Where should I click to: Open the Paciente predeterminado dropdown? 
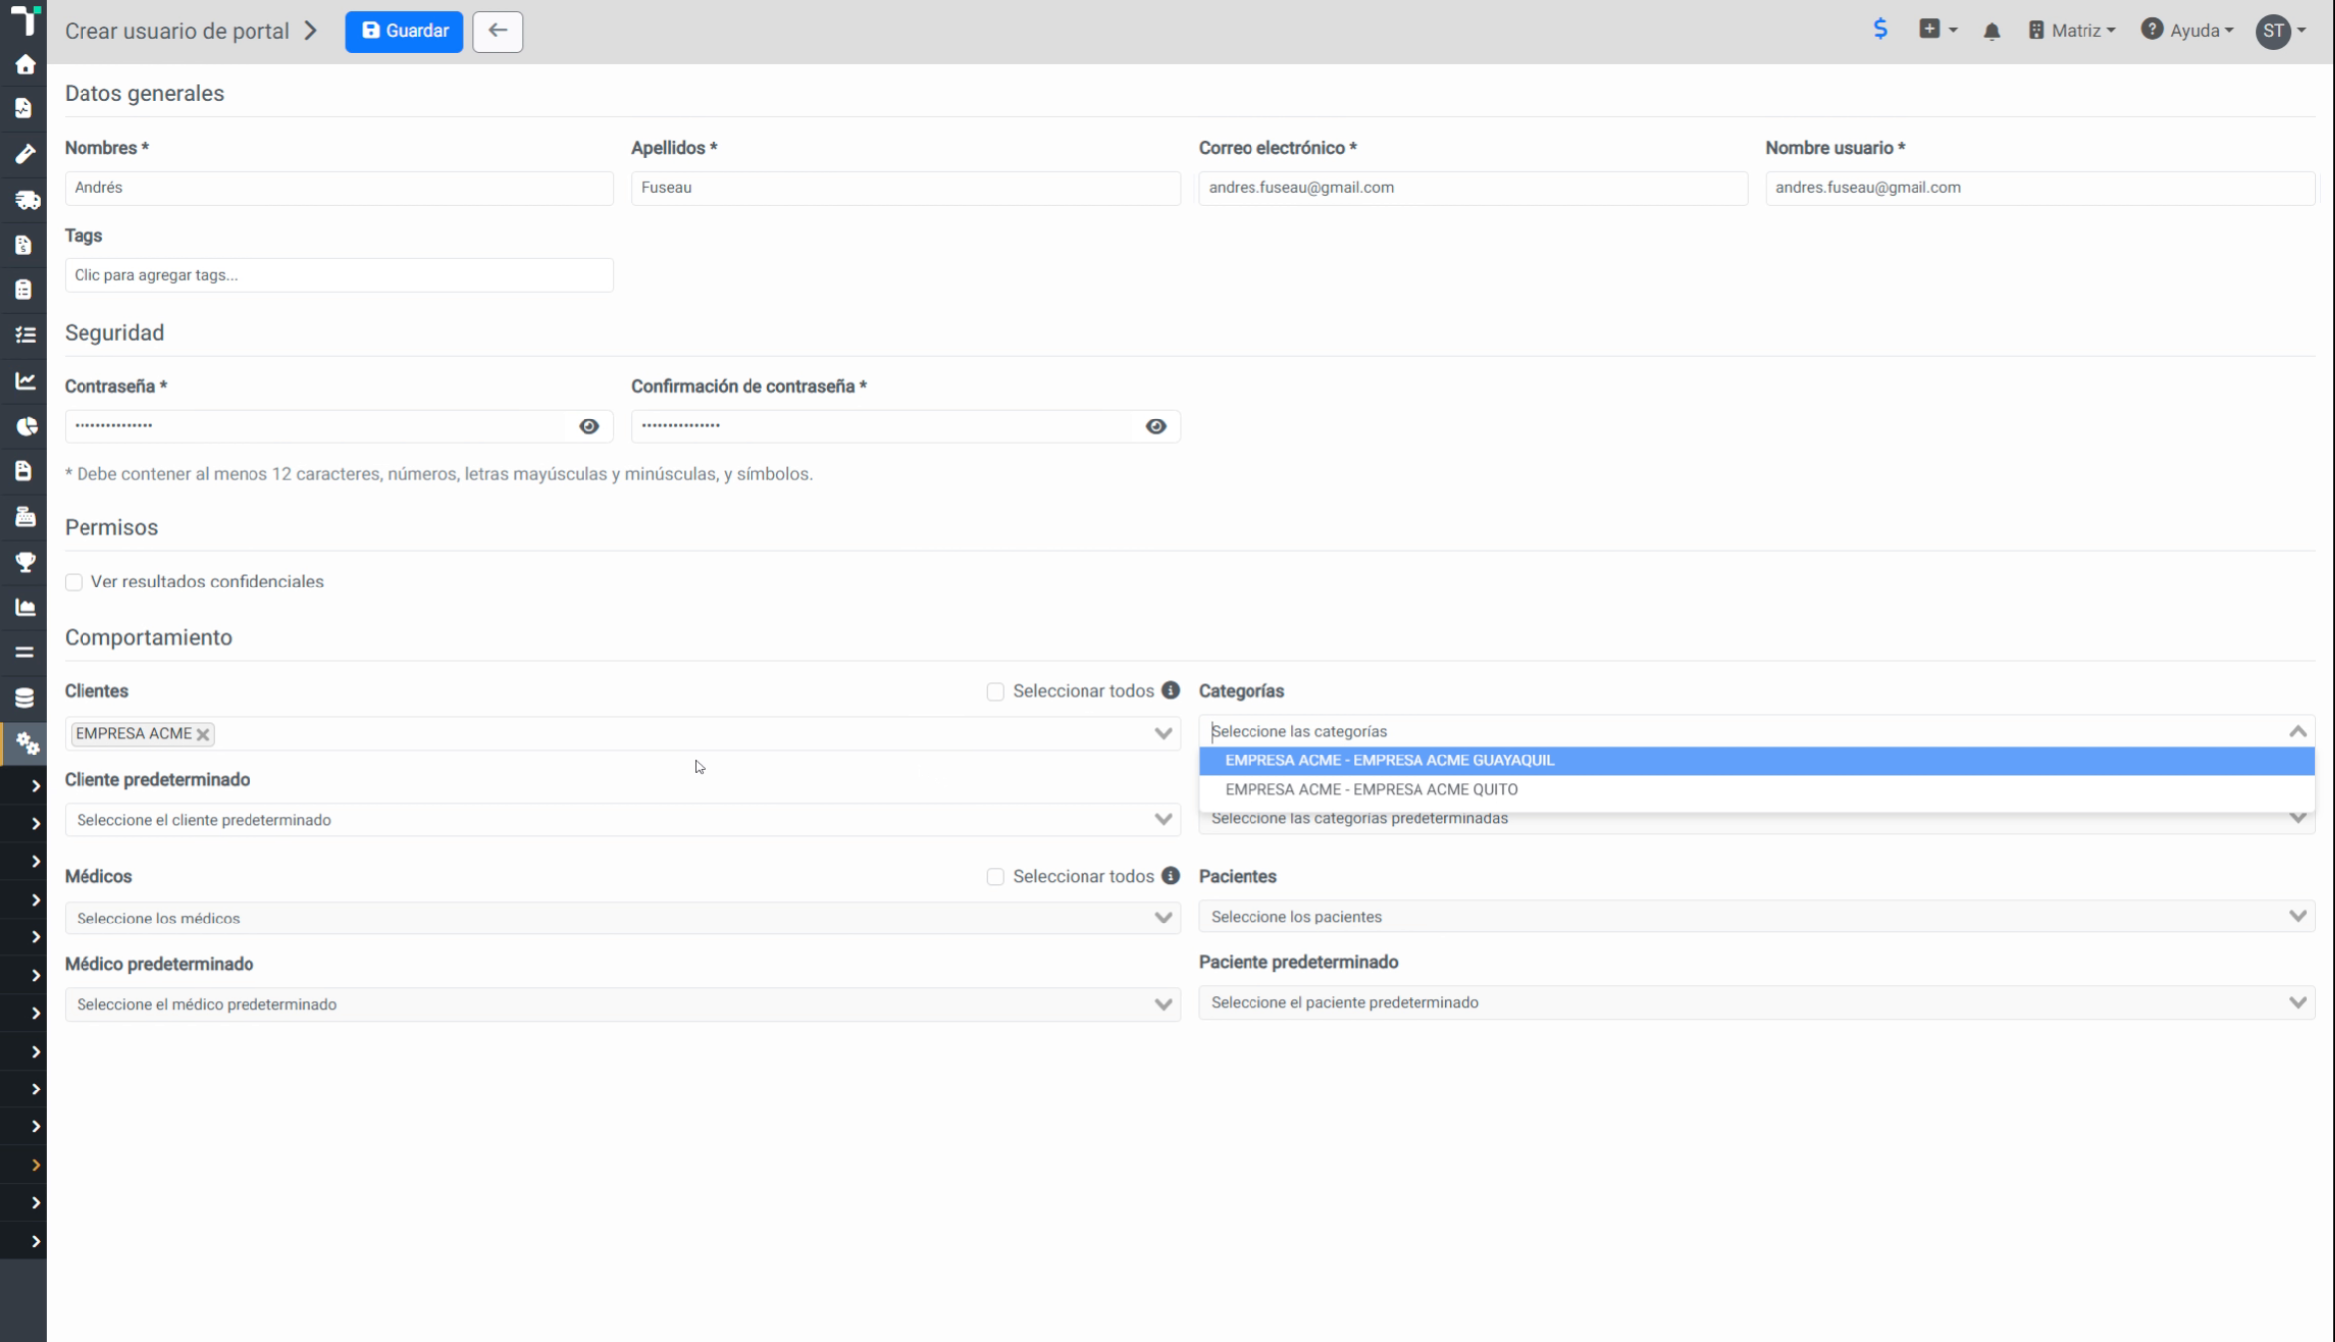[1756, 1002]
